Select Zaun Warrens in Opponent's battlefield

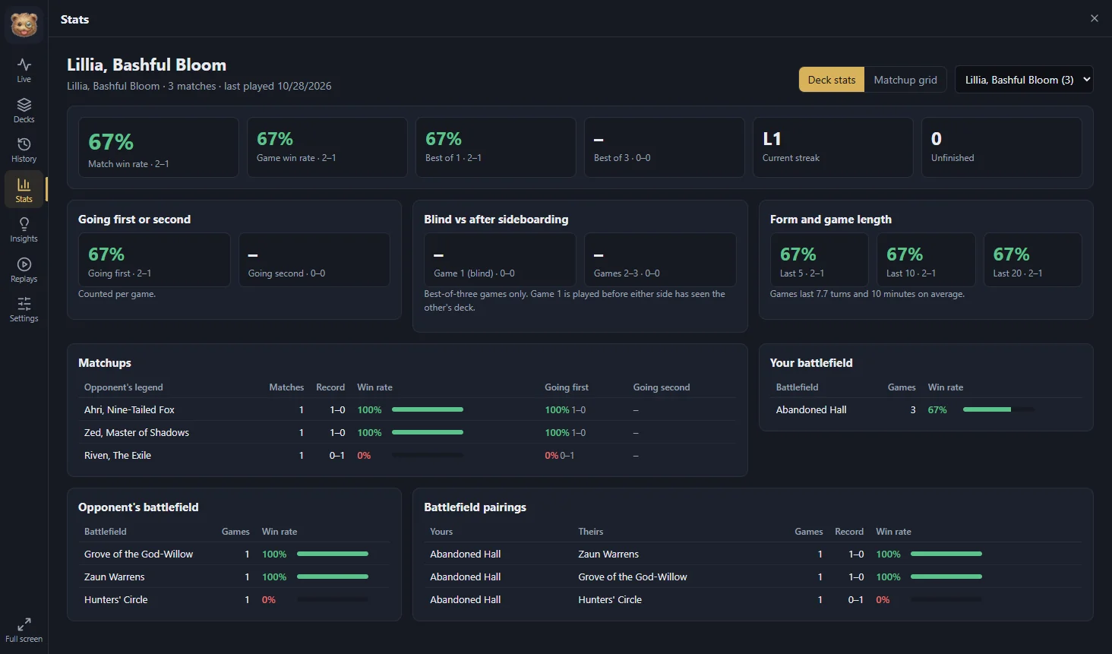coord(234,577)
